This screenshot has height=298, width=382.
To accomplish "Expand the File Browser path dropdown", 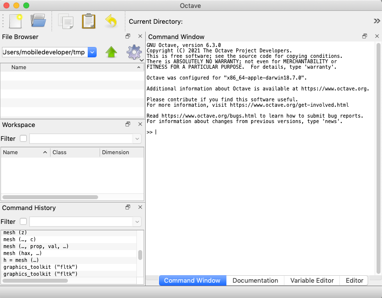I will [92, 52].
